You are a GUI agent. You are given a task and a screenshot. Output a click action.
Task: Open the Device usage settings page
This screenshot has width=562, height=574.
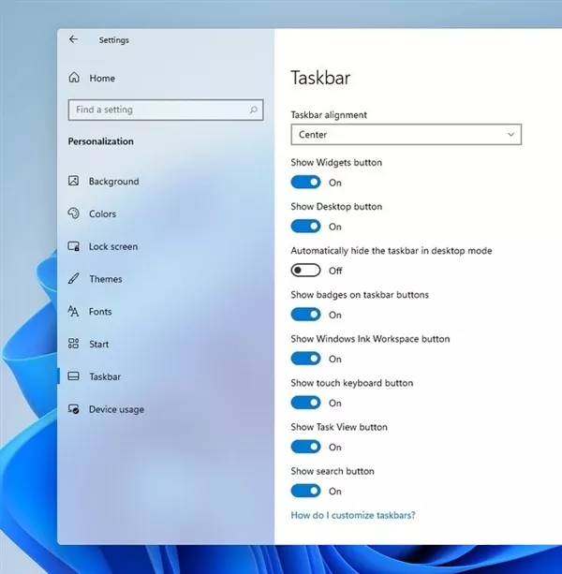tap(116, 409)
